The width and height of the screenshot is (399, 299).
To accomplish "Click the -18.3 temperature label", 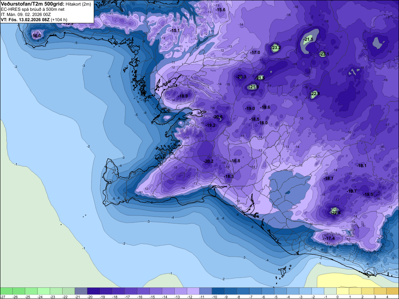I will (229, 176).
